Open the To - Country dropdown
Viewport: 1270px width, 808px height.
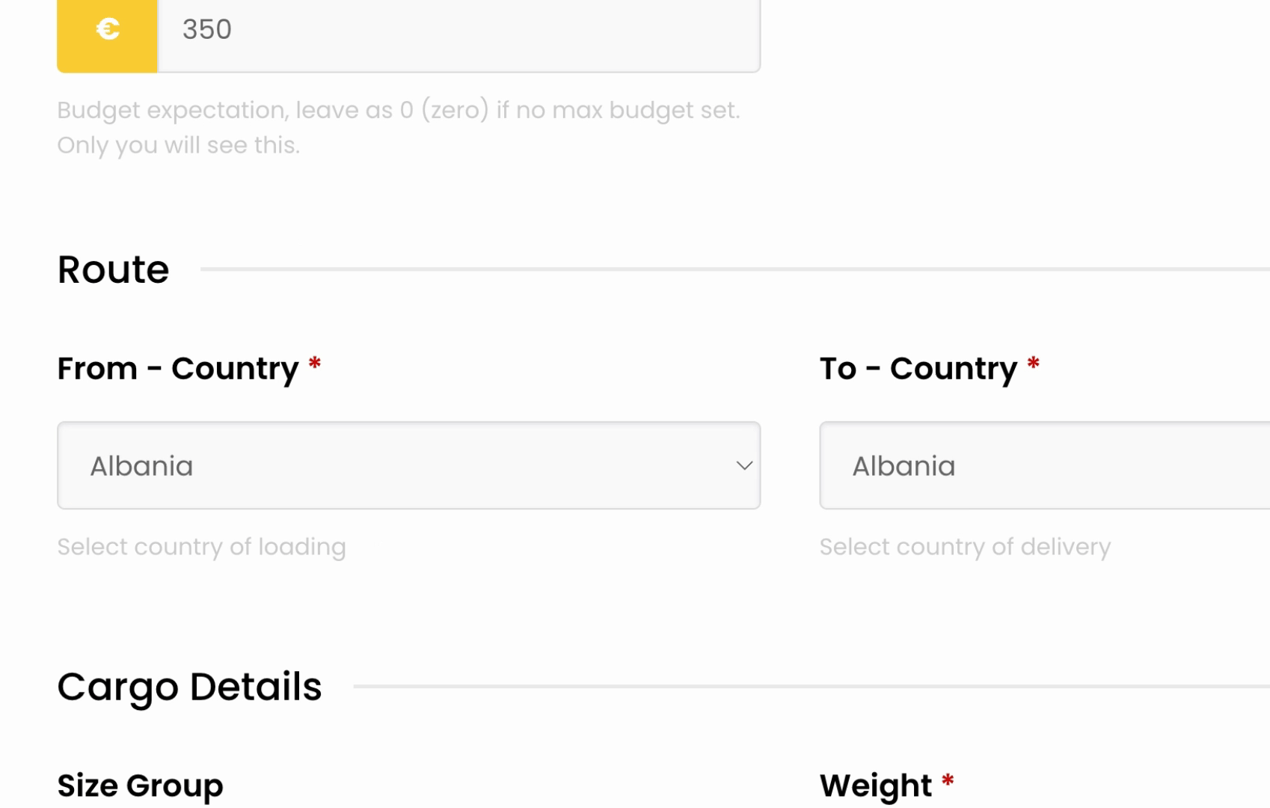[x=1045, y=465]
